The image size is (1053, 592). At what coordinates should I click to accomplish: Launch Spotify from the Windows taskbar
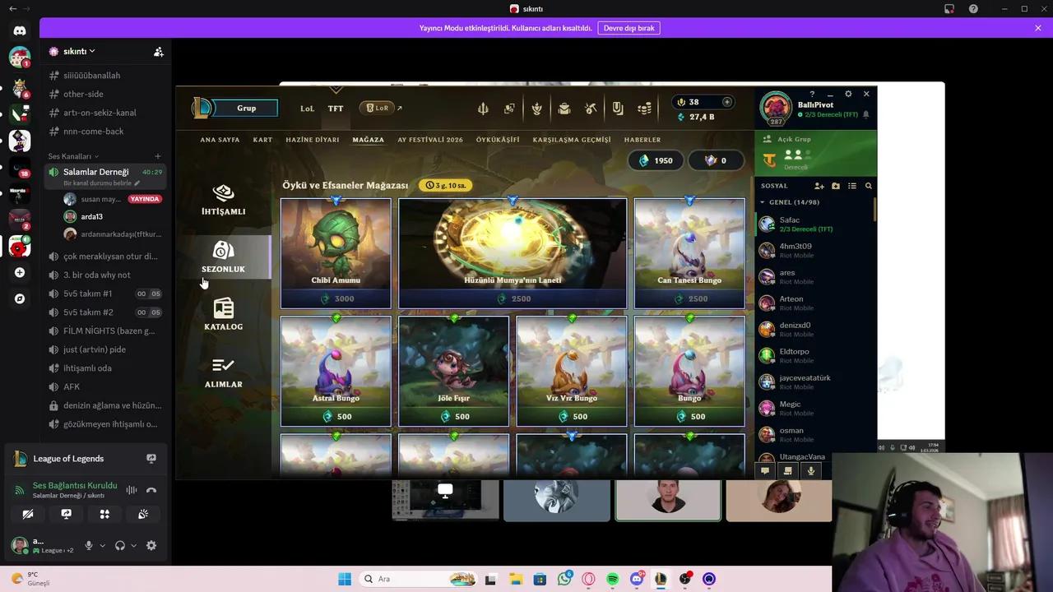[x=612, y=579]
